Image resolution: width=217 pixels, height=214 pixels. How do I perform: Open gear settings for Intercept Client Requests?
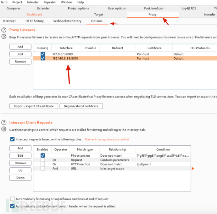[4, 129]
